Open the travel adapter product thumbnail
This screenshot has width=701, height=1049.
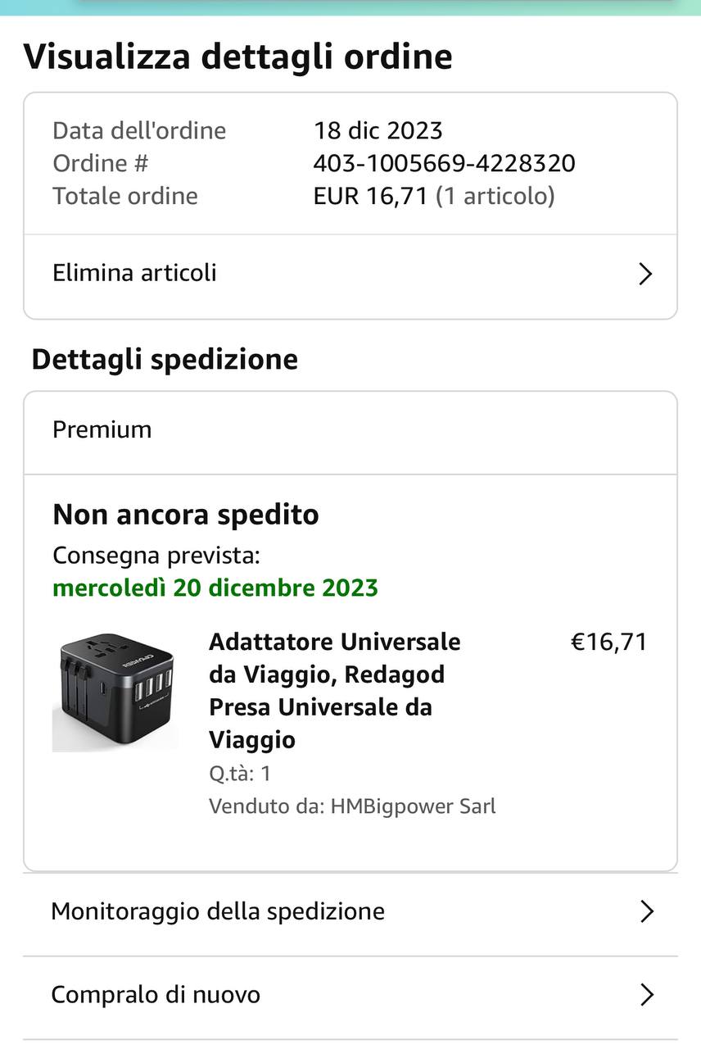(115, 690)
